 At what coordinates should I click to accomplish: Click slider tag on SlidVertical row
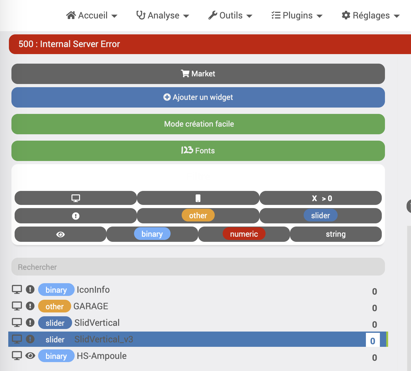coord(55,323)
